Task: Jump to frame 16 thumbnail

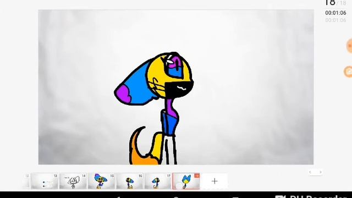Action: (x=130, y=181)
